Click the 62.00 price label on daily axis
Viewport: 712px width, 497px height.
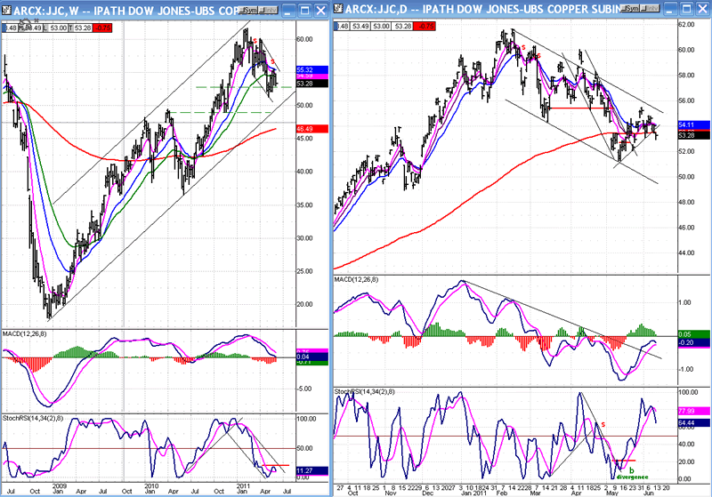[x=686, y=25]
